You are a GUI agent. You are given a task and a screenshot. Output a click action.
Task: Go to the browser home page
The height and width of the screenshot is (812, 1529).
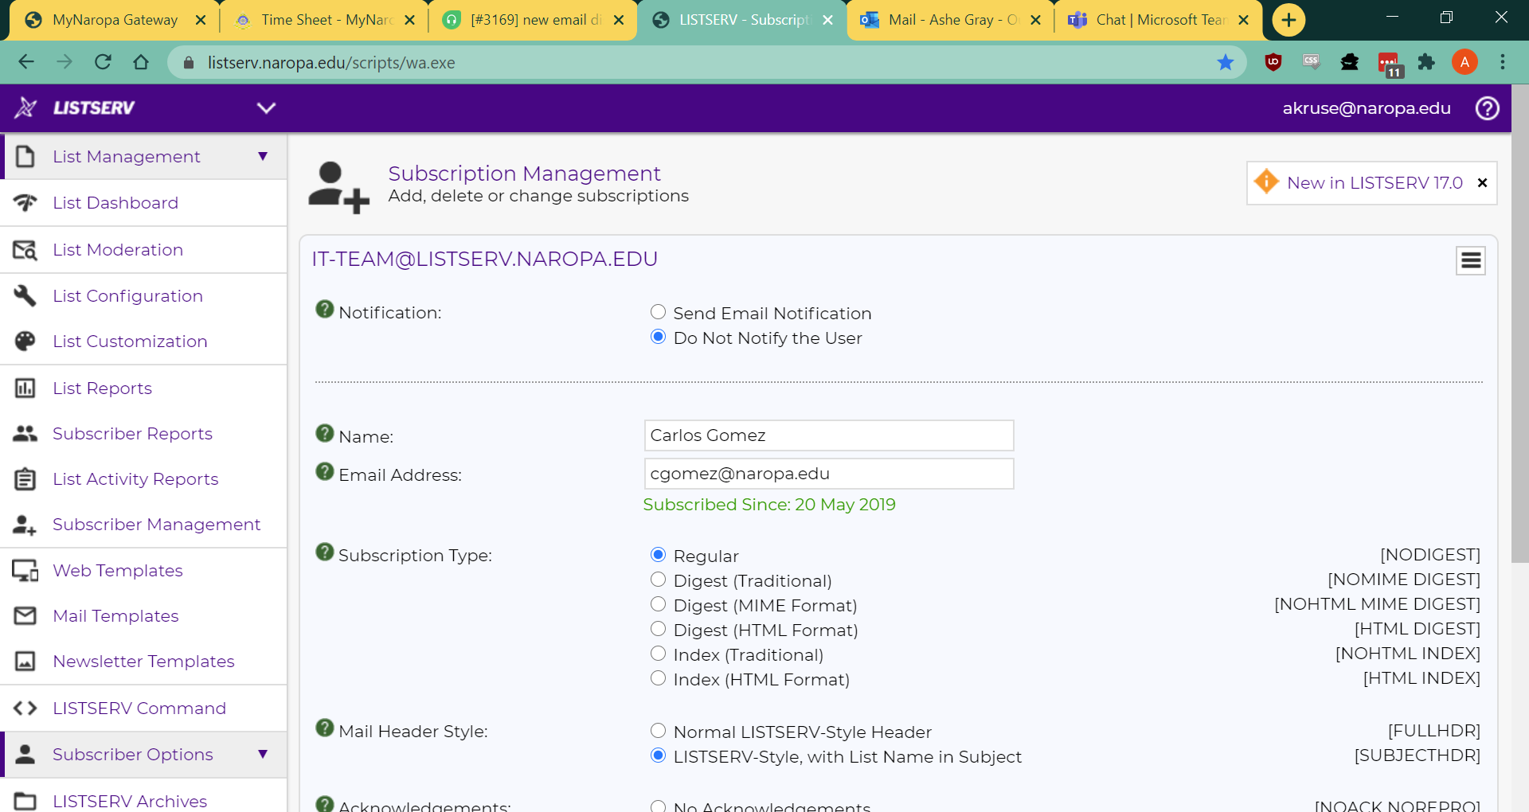141,62
